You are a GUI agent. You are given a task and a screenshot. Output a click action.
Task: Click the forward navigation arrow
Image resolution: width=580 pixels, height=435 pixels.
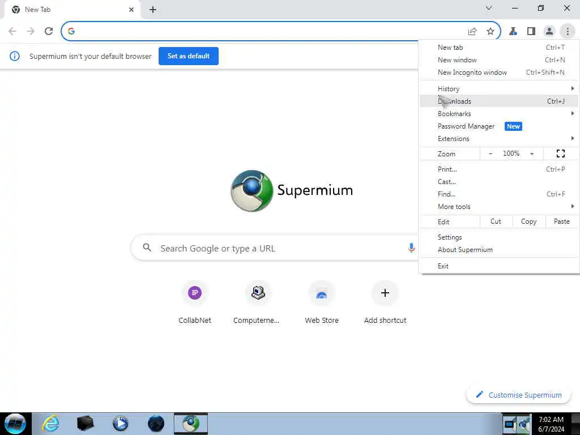[x=31, y=31]
